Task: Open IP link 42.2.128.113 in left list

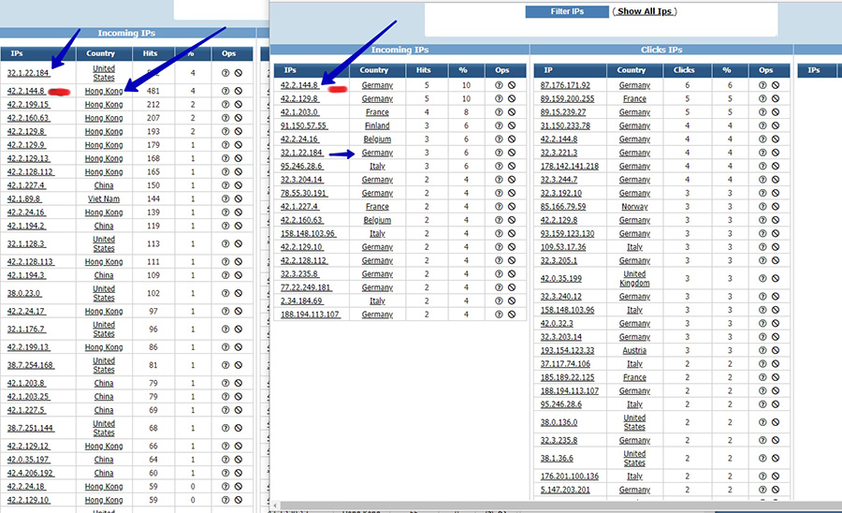Action: (x=31, y=261)
